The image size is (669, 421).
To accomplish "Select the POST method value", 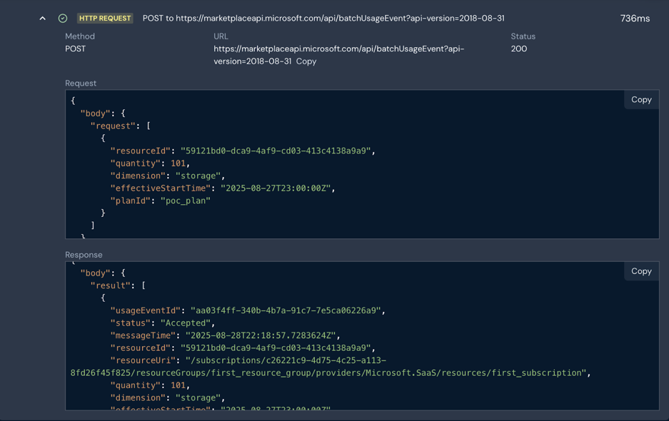I will [76, 49].
